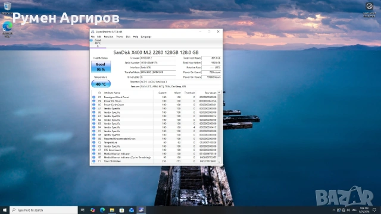This screenshot has width=381, height=214.
Task: Click the Current column header
Action: coord(162,93)
